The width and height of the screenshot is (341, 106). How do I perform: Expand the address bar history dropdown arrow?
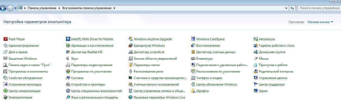[x=287, y=8]
